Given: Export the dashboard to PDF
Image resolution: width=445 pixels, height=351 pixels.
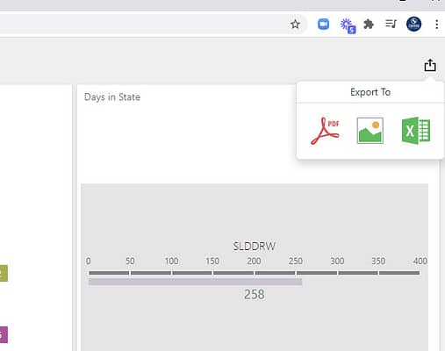Looking at the screenshot, I should [325, 131].
